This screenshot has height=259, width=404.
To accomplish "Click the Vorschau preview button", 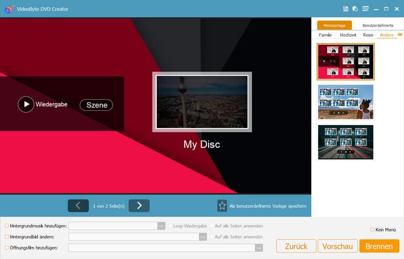I will 337,246.
